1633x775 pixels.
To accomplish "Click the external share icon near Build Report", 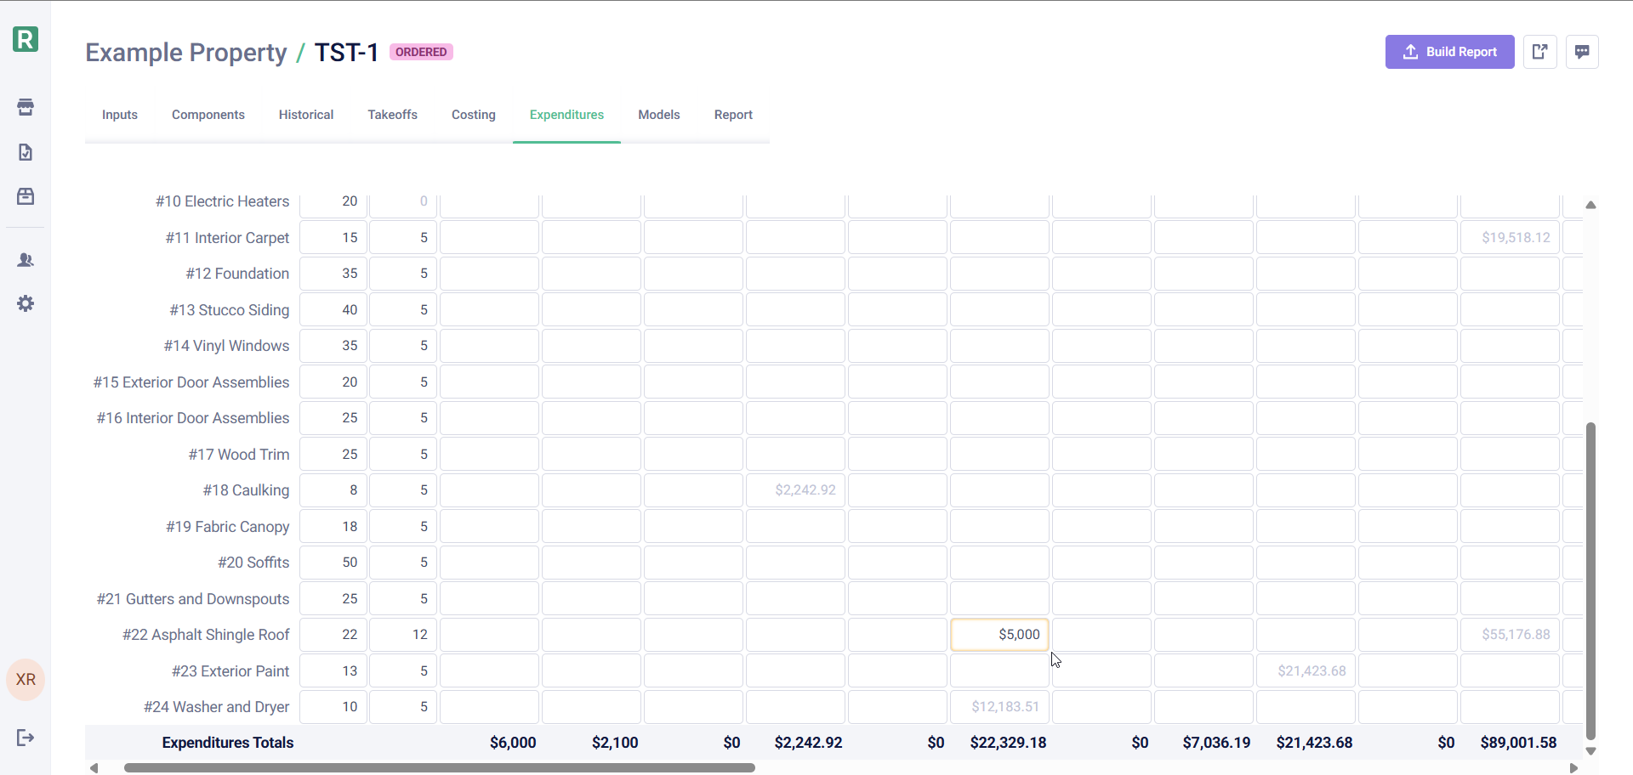I will pos(1540,52).
